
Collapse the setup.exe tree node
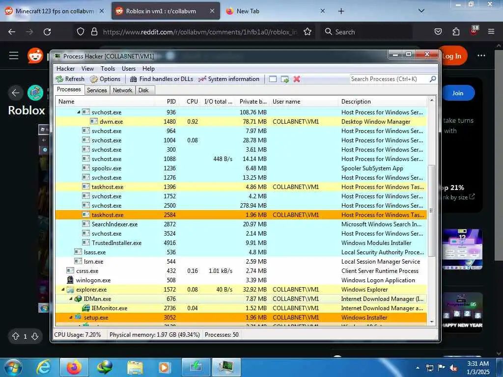(x=71, y=318)
